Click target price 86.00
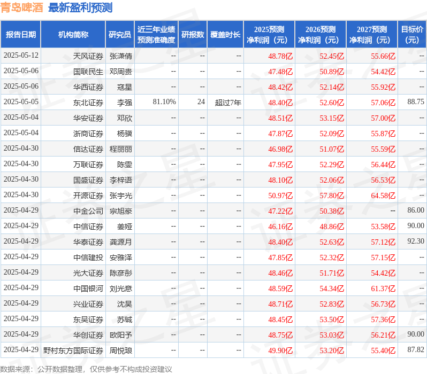Screen dimensions: 427x374 coord(416,211)
